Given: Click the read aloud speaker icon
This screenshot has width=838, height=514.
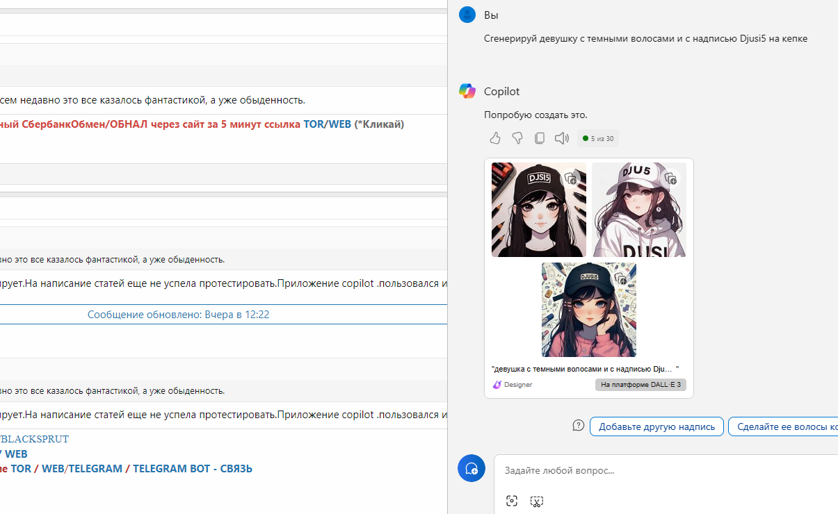Looking at the screenshot, I should (x=562, y=139).
